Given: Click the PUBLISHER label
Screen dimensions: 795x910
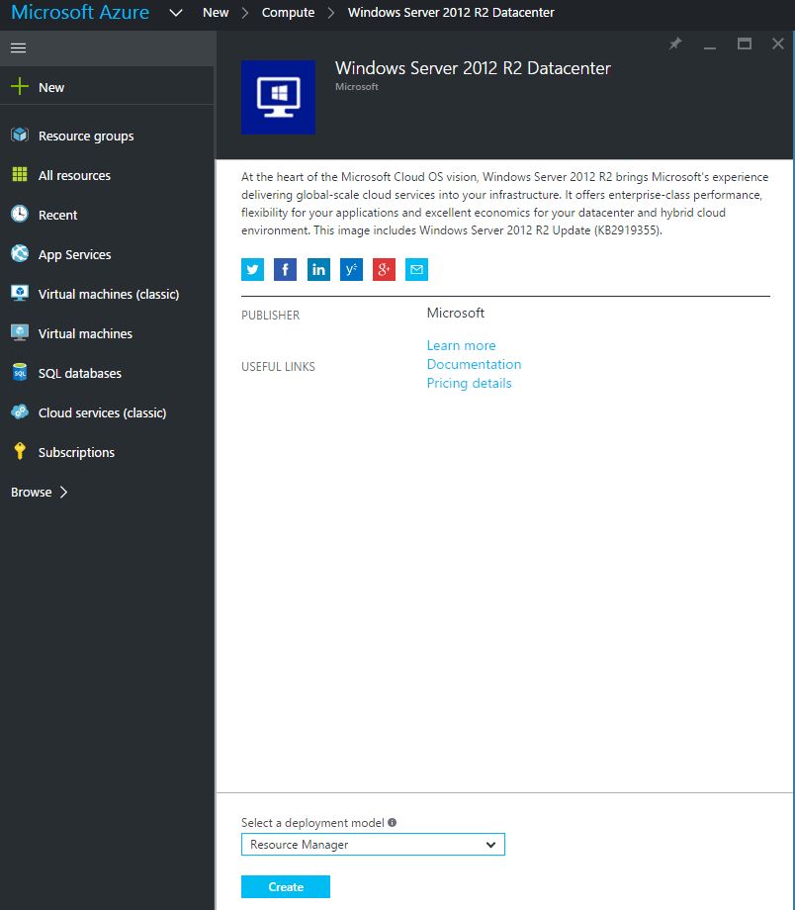Looking at the screenshot, I should 270,316.
